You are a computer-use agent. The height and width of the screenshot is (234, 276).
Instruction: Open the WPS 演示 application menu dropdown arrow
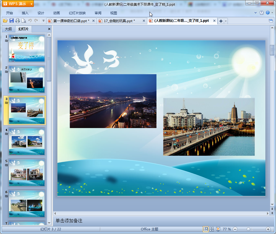(x=31, y=4)
